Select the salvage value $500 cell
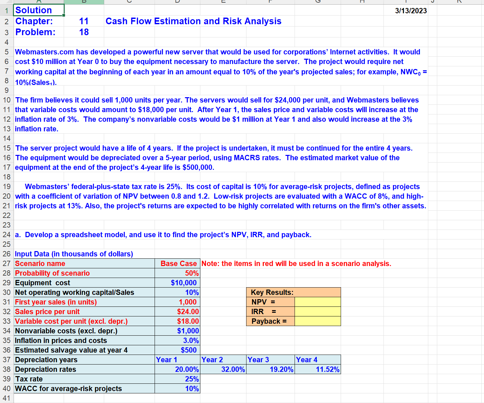 click(177, 350)
